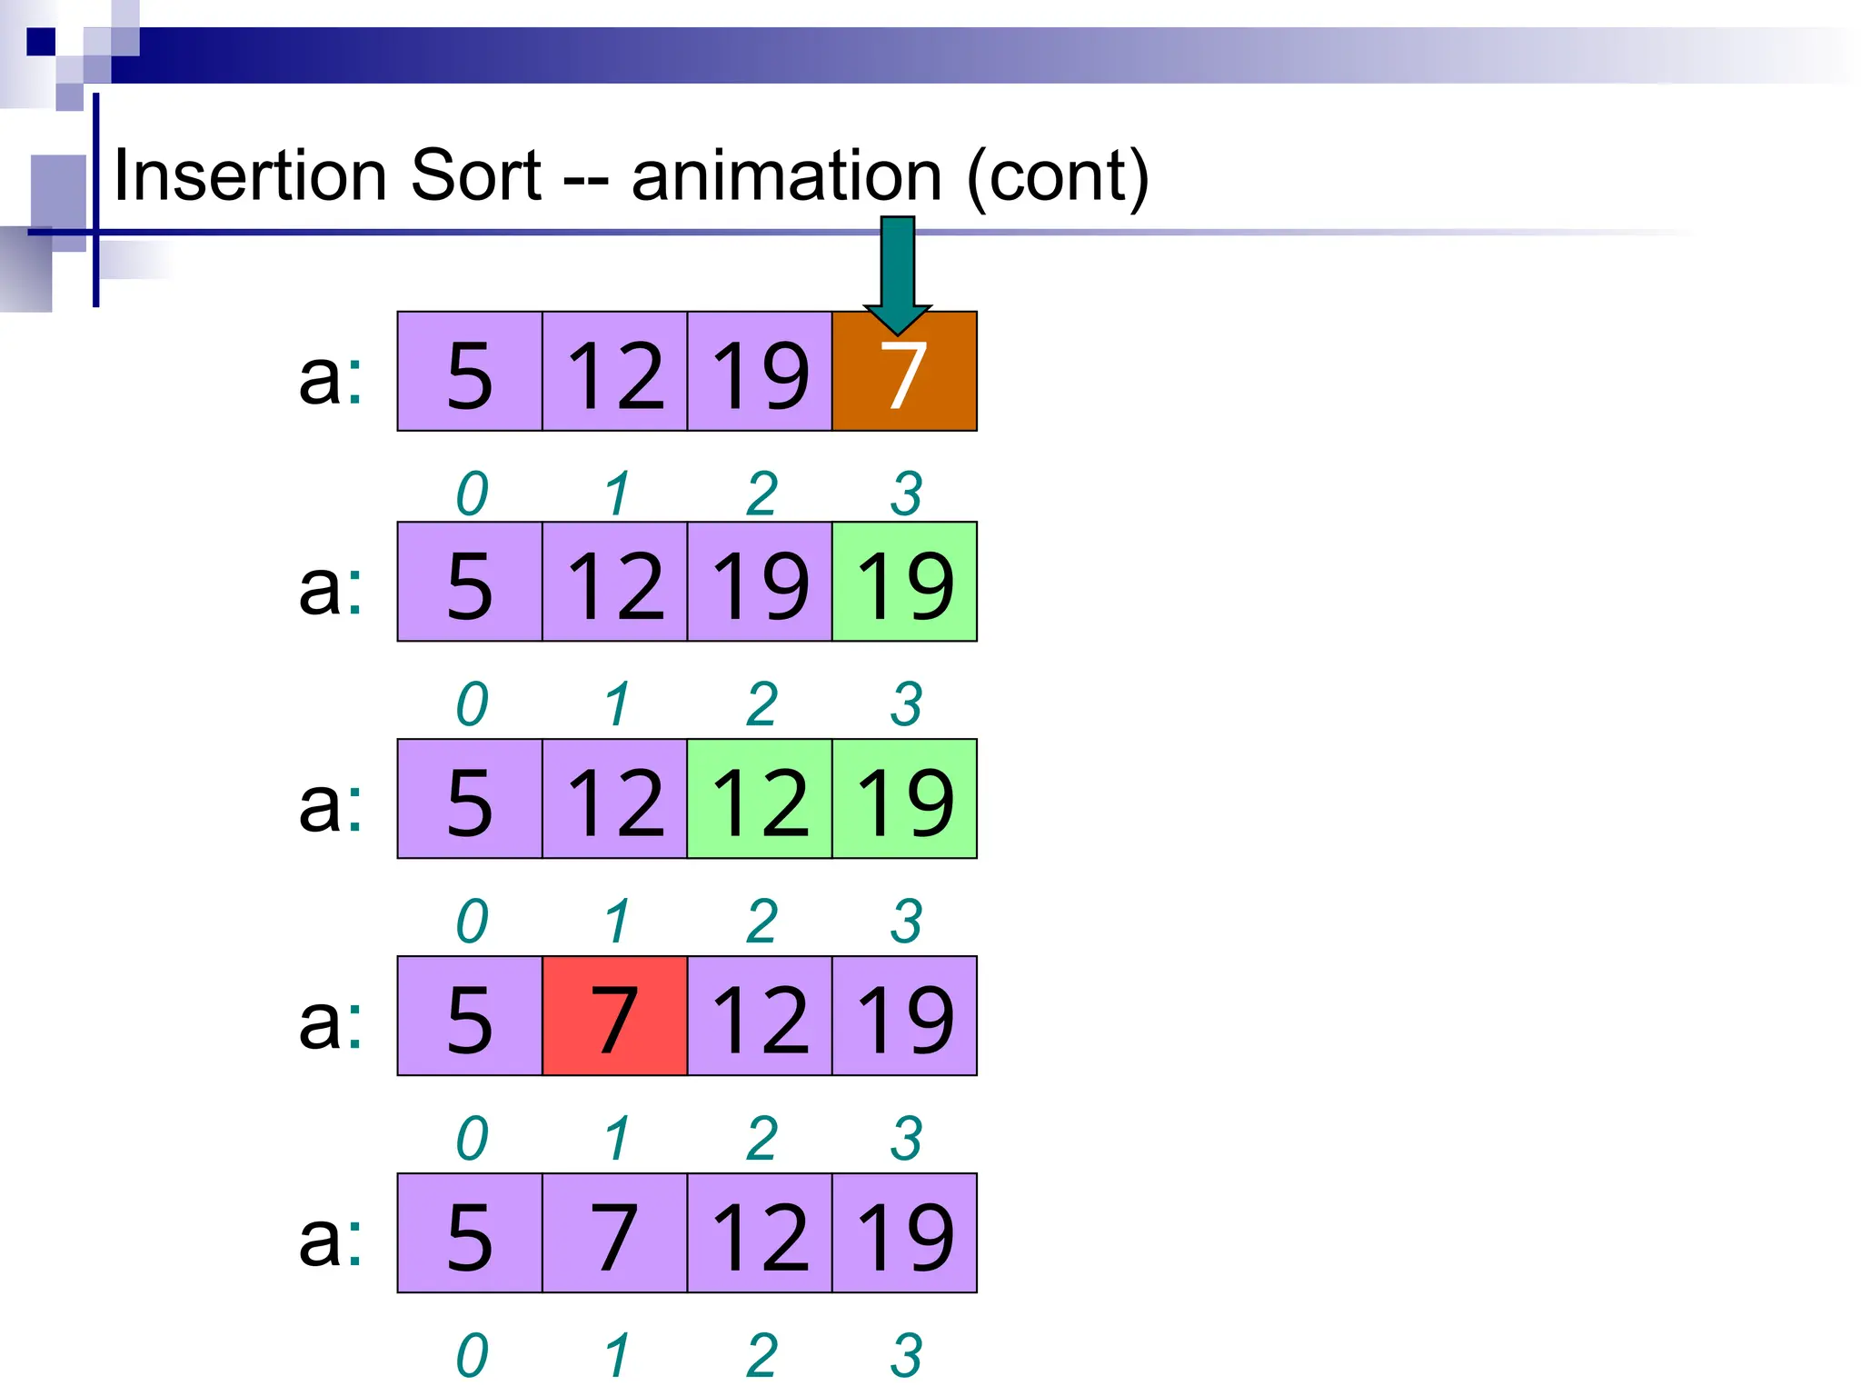Click the purple 12 cell in second row

[614, 582]
